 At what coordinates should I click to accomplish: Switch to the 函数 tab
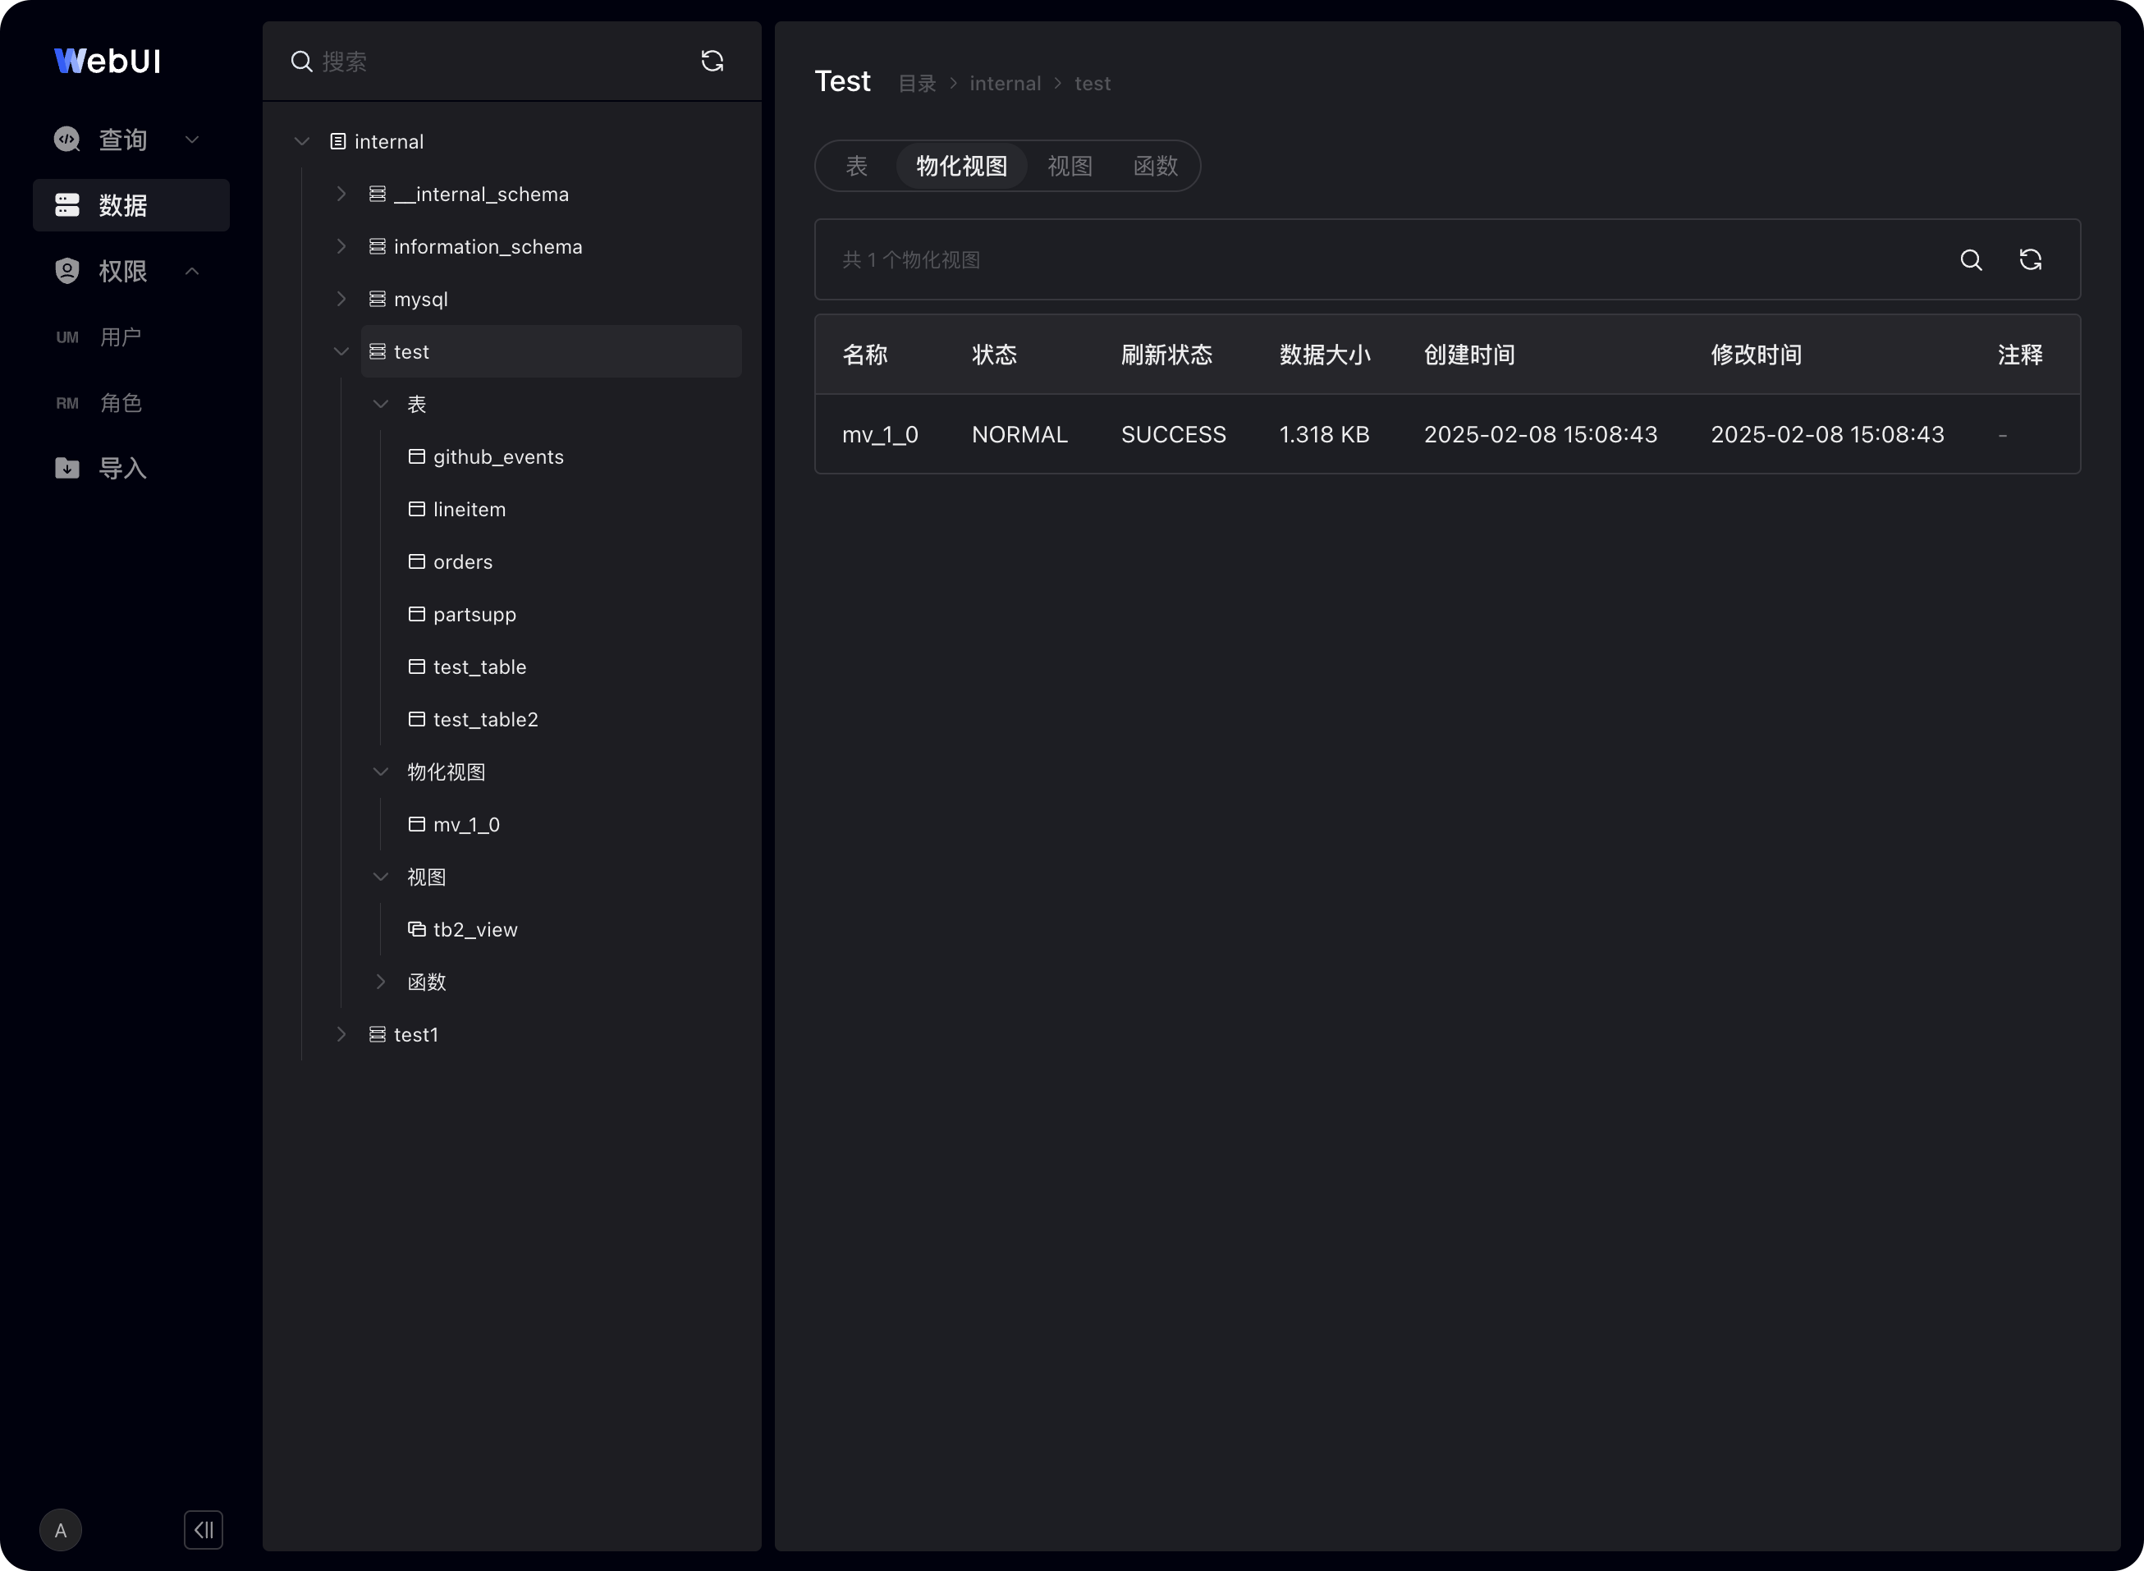1155,167
